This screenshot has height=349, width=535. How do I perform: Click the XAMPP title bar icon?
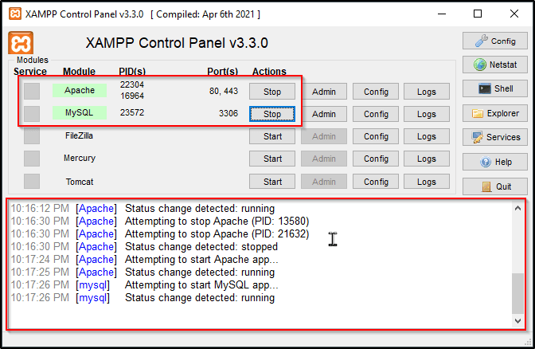point(15,14)
